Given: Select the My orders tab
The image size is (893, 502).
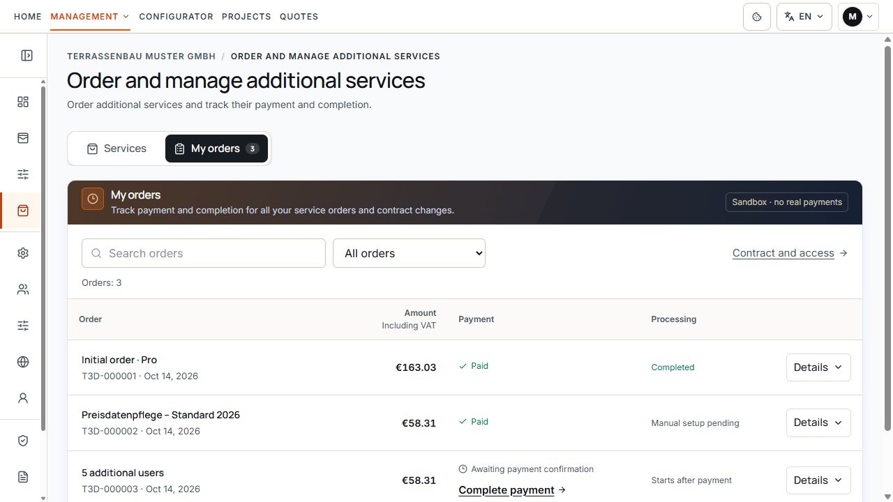Looking at the screenshot, I should point(216,149).
